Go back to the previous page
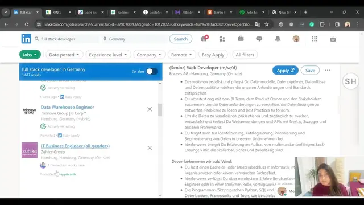Screen dimensions: 364x205 [x=6, y=24]
